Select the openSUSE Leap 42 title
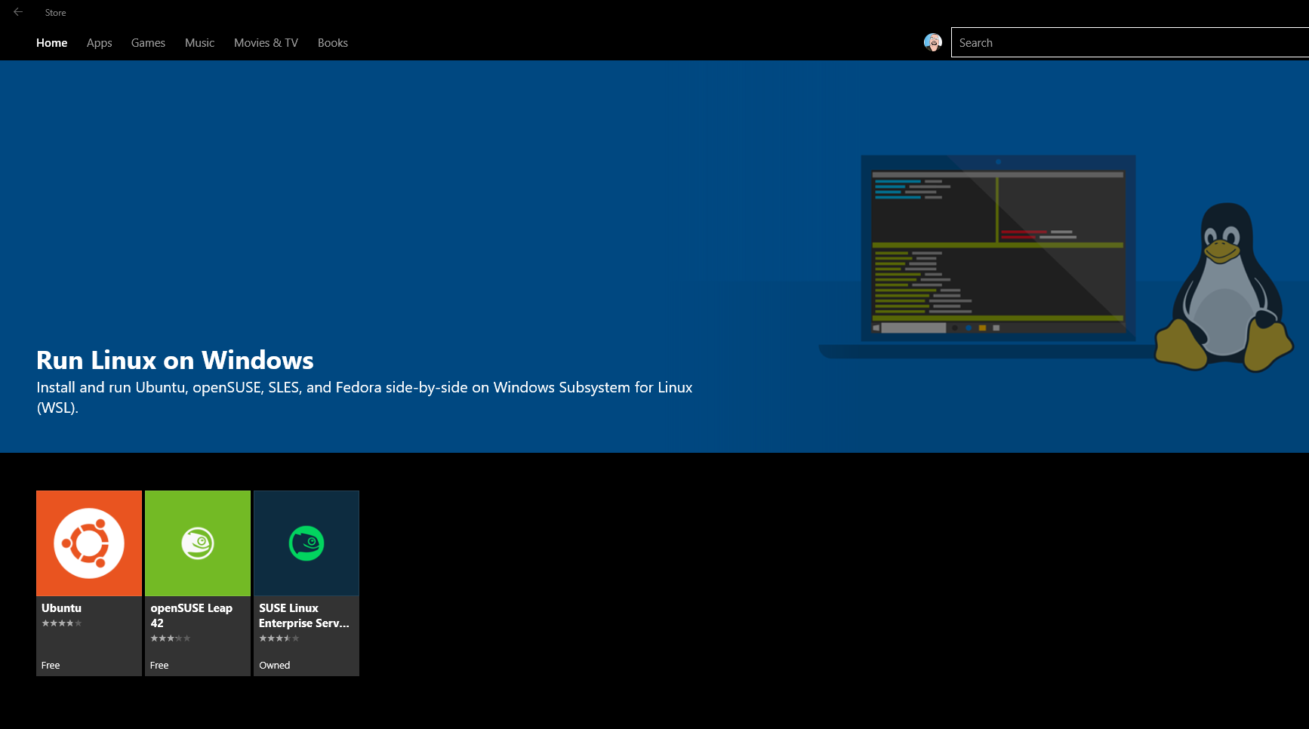This screenshot has width=1309, height=729. pyautogui.click(x=192, y=616)
